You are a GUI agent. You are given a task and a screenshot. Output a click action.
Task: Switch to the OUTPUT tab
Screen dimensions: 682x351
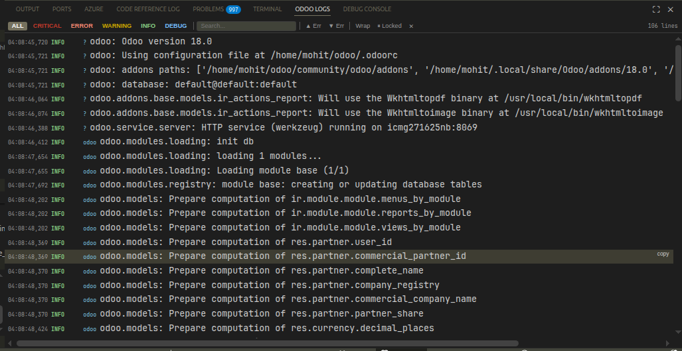[27, 9]
